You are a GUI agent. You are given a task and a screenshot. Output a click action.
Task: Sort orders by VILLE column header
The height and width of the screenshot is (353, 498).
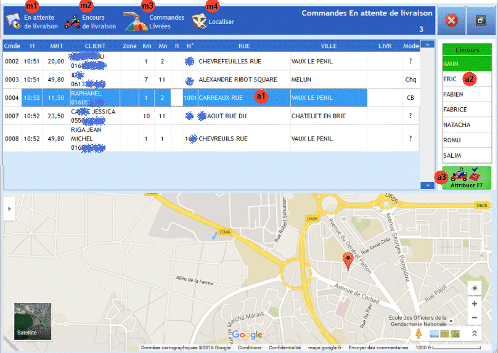coord(328,46)
